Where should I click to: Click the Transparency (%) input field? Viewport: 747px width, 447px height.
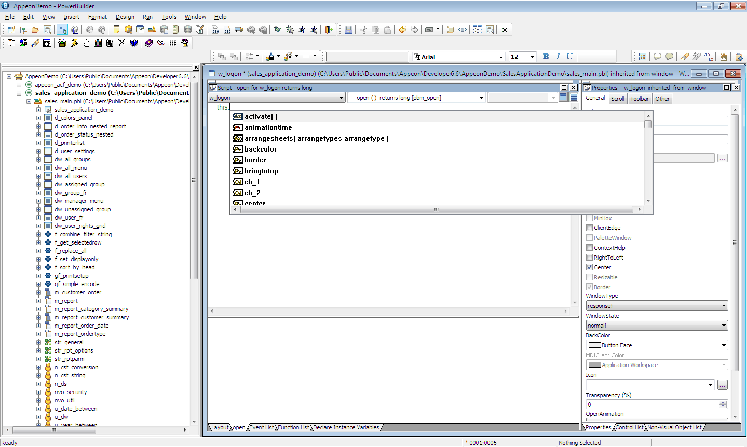pos(653,404)
